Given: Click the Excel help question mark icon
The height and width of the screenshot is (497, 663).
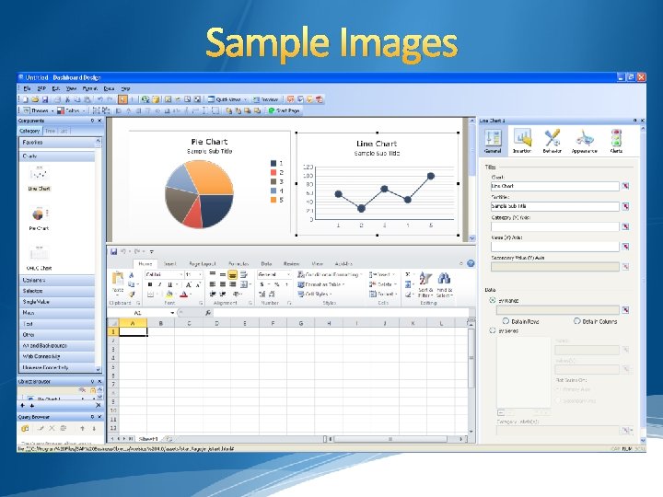Looking at the screenshot, I should point(471,263).
